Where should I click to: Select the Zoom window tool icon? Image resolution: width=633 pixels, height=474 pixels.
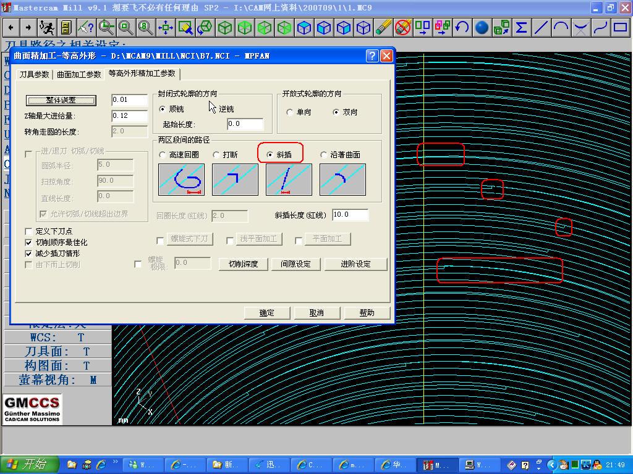coord(185,27)
